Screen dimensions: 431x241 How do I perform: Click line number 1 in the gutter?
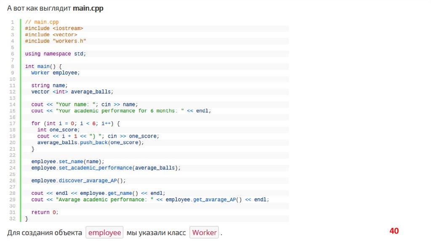coord(13,22)
